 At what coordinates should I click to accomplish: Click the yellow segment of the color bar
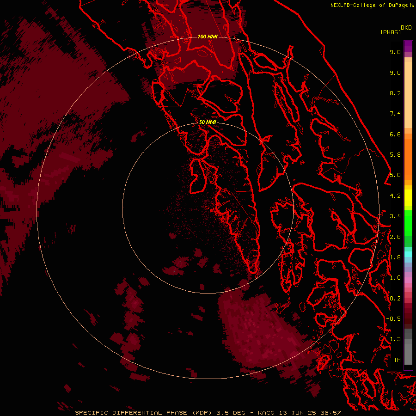click(x=408, y=198)
